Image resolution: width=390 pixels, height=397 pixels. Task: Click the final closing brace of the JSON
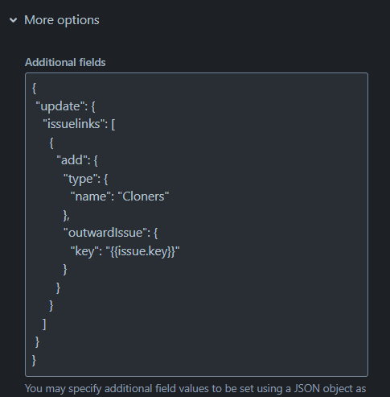tap(34, 361)
